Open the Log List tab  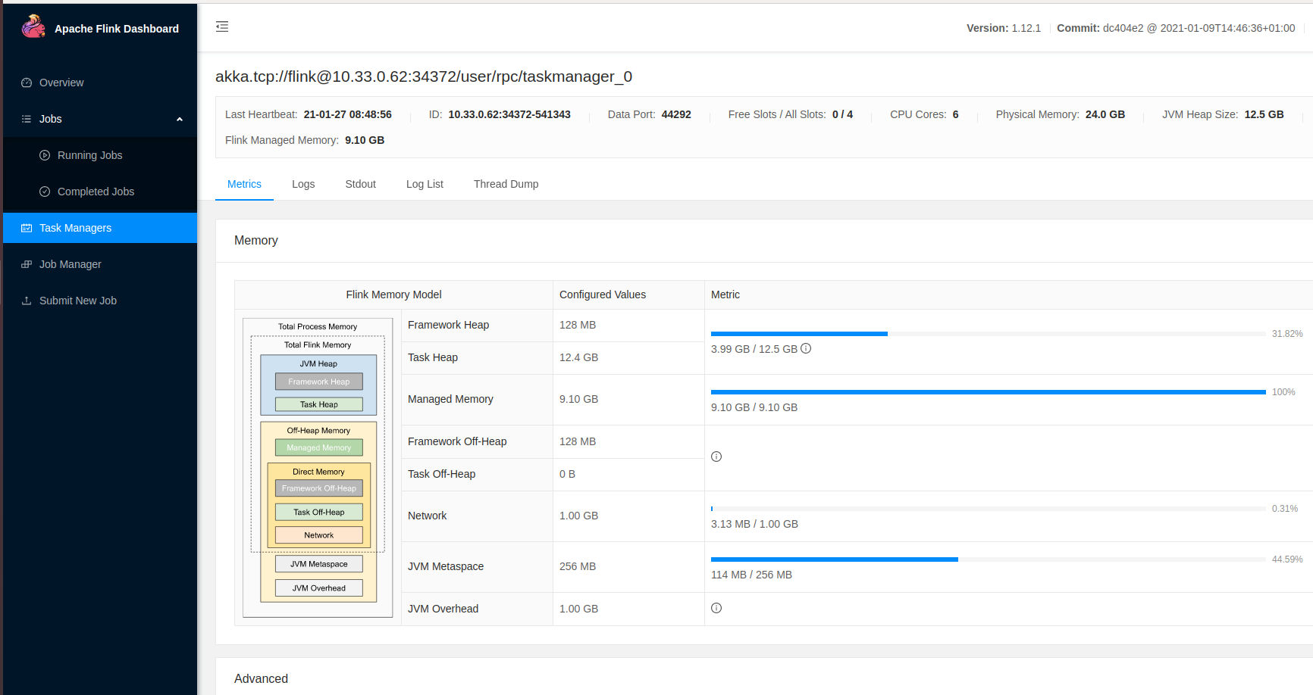(425, 184)
